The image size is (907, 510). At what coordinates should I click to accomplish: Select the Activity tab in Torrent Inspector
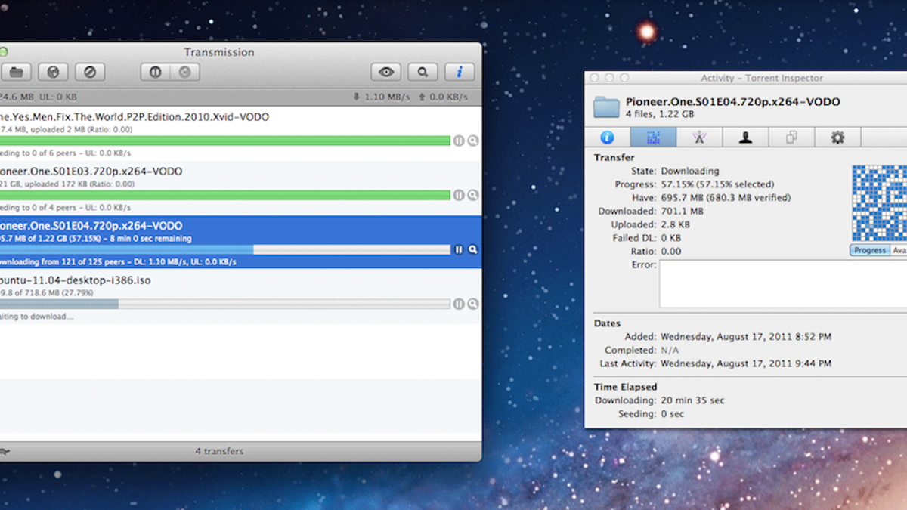(653, 138)
